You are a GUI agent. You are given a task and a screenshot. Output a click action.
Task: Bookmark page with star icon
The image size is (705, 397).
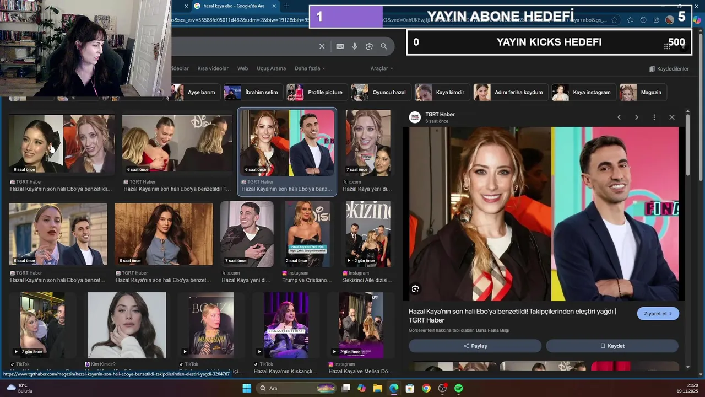(614, 20)
